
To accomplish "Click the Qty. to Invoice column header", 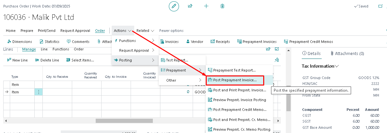I will (x=116, y=77).
